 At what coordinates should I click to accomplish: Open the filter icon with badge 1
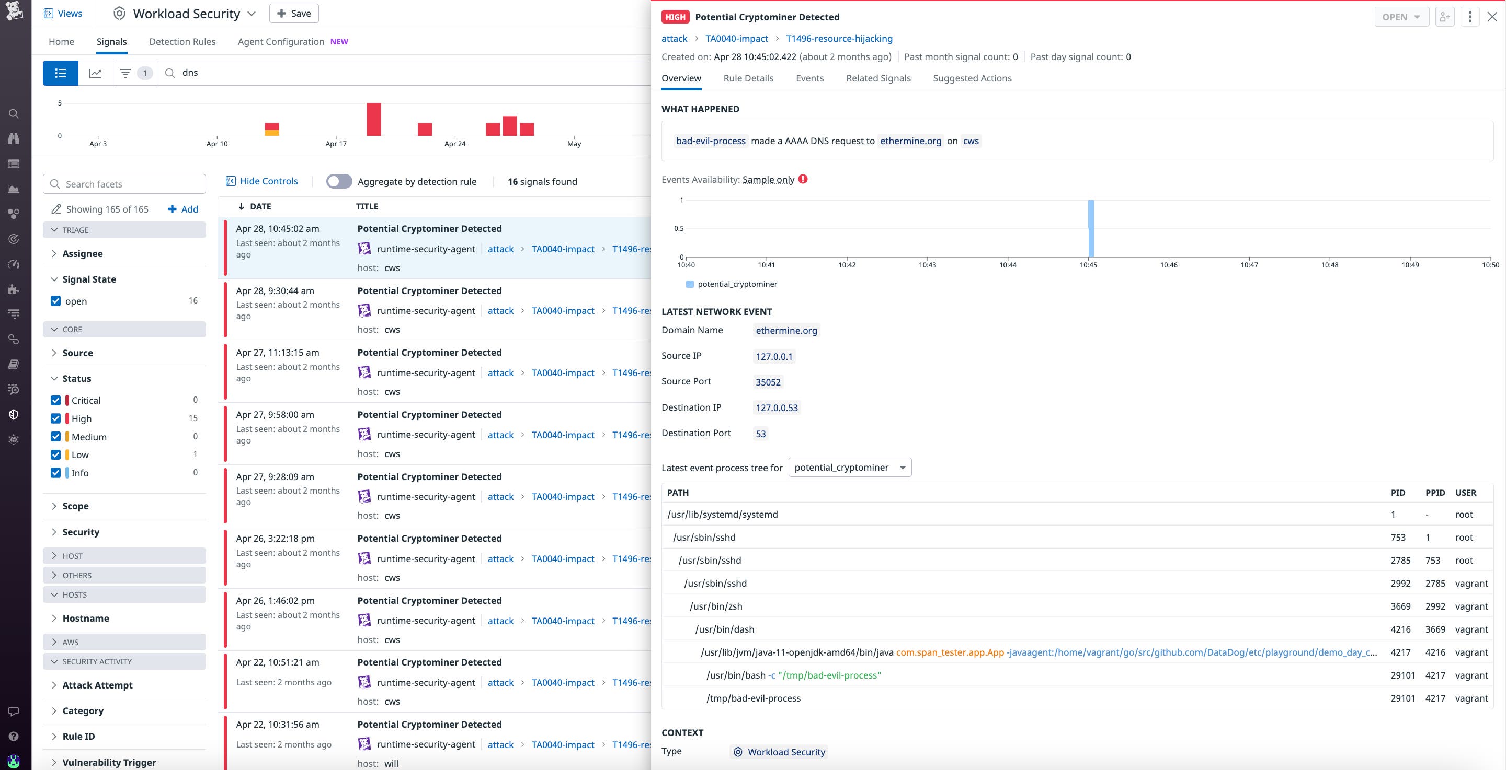[125, 73]
